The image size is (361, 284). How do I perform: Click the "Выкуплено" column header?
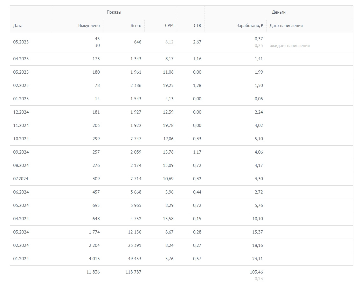coord(89,26)
